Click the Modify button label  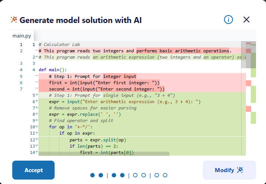[224, 170]
